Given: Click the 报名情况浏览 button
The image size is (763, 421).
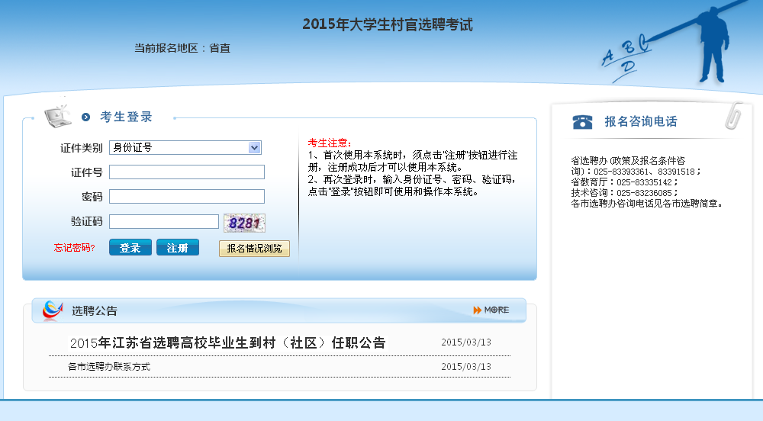Looking at the screenshot, I should (x=254, y=249).
